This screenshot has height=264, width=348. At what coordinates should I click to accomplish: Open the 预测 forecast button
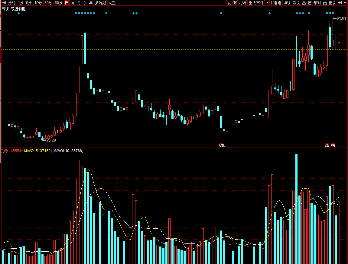(x=317, y=3)
